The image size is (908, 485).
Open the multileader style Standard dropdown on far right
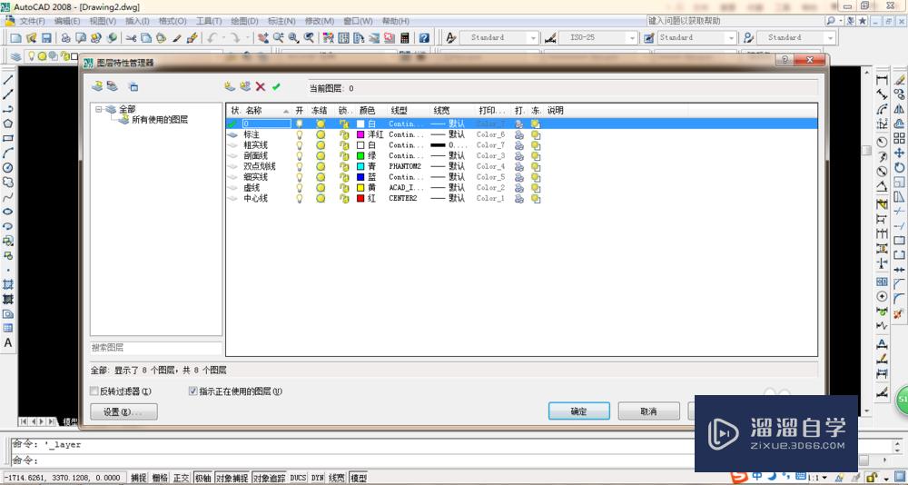pos(831,37)
